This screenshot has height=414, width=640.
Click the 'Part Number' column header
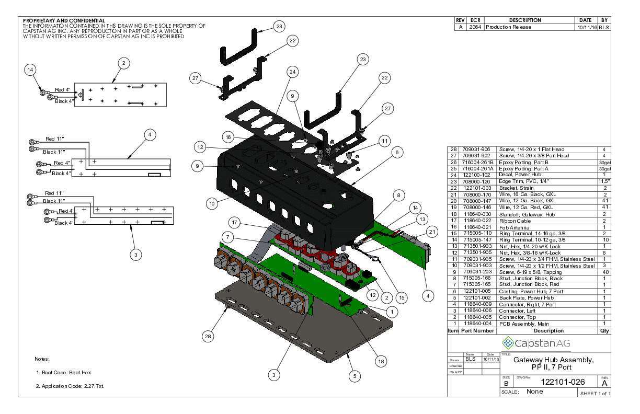click(476, 331)
